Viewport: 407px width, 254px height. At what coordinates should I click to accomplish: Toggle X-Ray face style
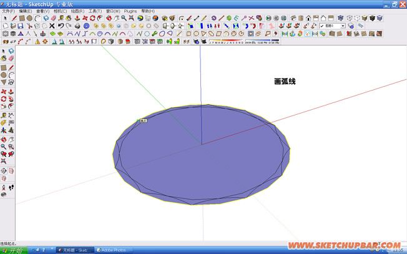point(341,18)
